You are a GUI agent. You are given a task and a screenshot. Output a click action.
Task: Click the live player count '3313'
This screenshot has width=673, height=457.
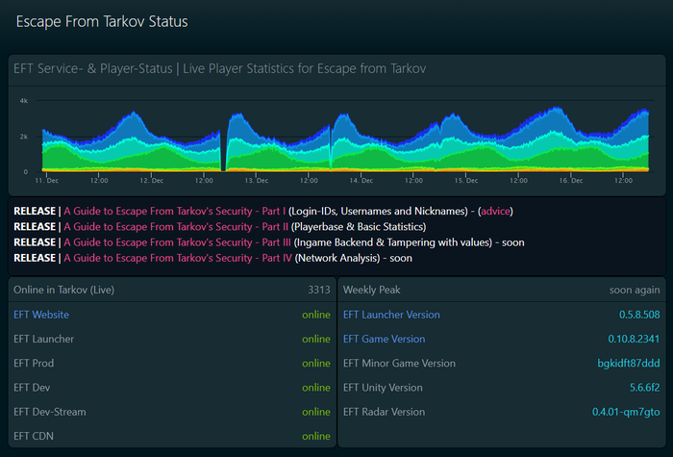pos(319,290)
